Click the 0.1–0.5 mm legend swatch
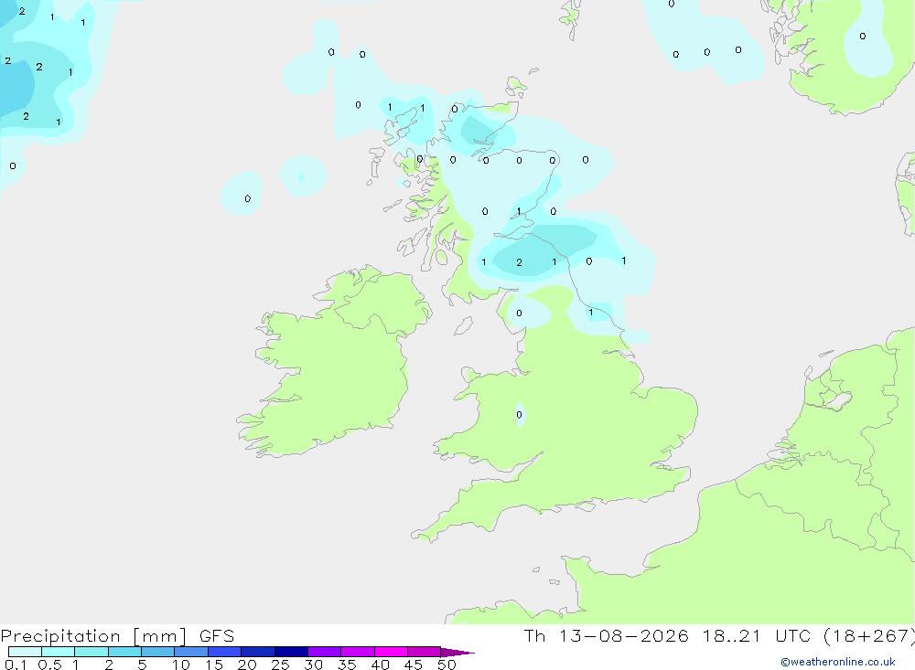Screen dimensions: 915x670 coord(25,652)
